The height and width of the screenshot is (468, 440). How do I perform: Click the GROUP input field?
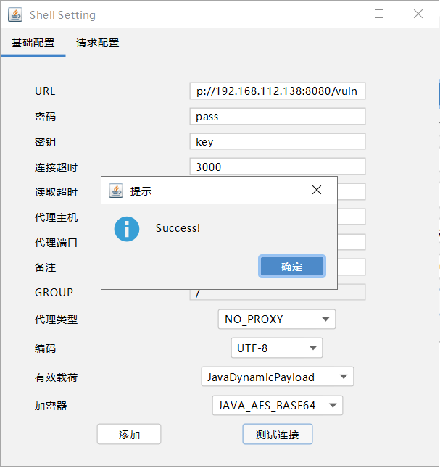277,293
